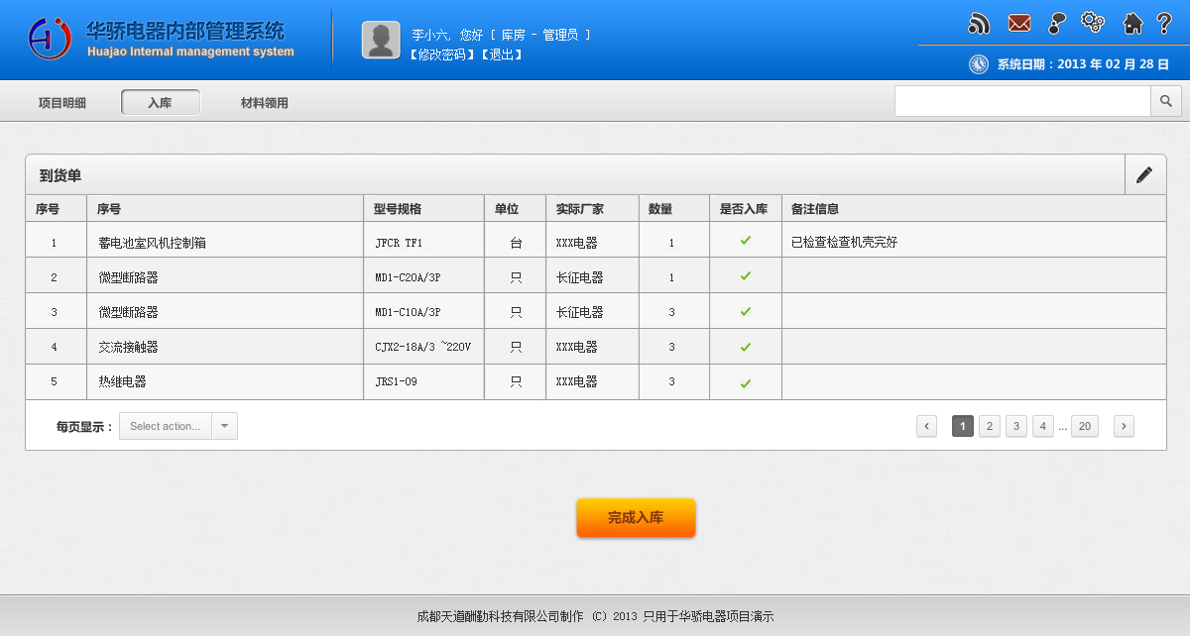Image resolution: width=1190 pixels, height=636 pixels.
Task: Click the search magnifier button
Action: click(x=1166, y=101)
